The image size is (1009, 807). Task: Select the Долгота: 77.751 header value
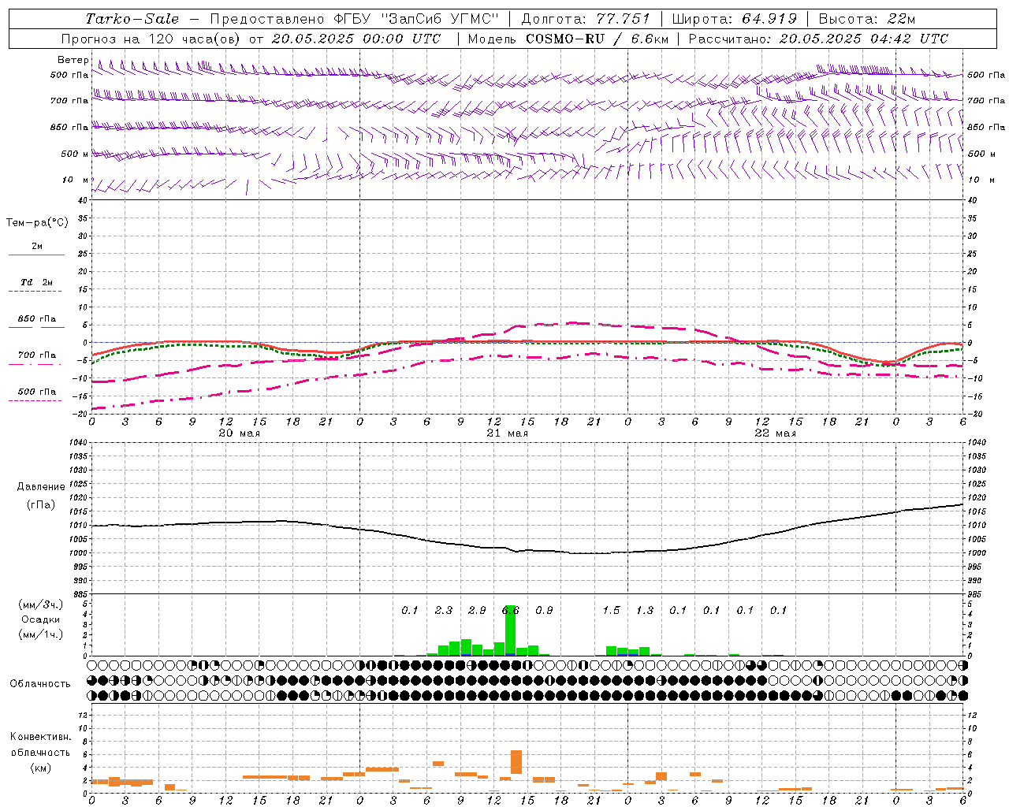[x=586, y=19]
